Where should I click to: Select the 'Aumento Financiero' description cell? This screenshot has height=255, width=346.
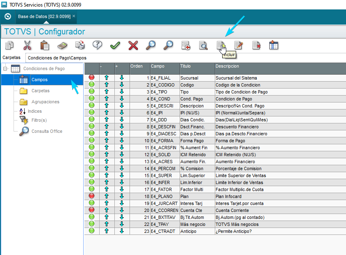pyautogui.click(x=280, y=162)
